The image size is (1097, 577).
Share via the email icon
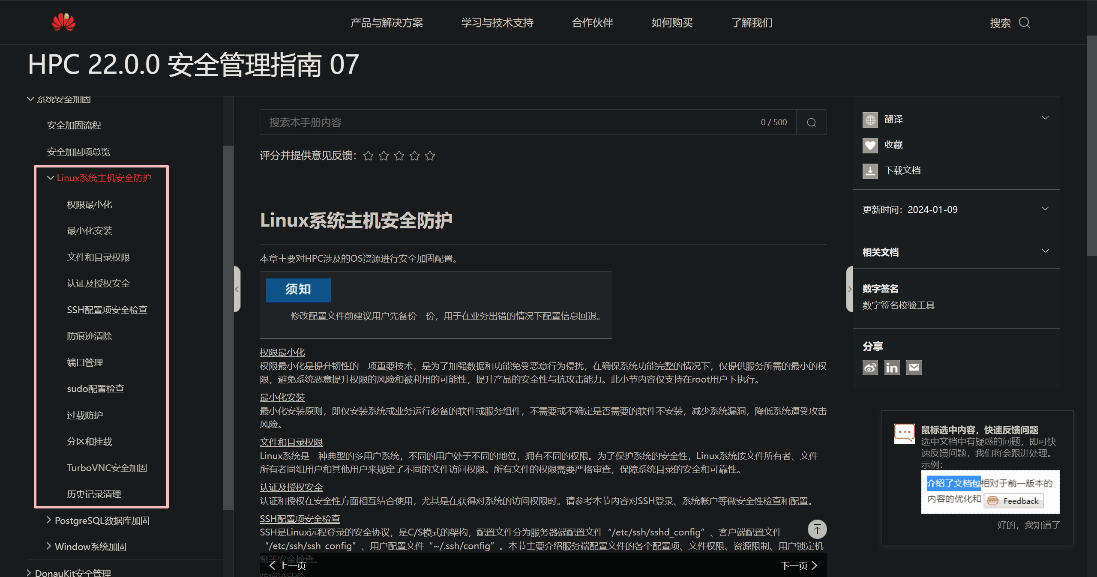click(914, 368)
